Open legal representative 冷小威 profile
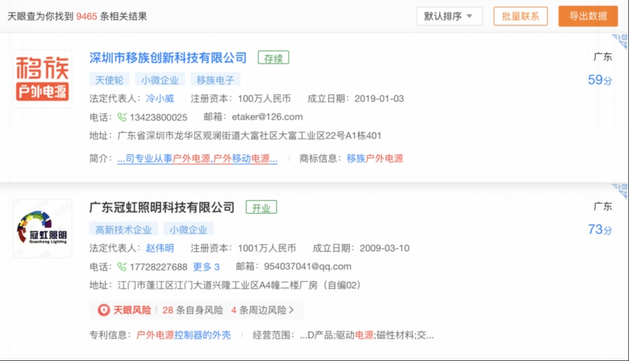This screenshot has height=361, width=629. point(160,98)
